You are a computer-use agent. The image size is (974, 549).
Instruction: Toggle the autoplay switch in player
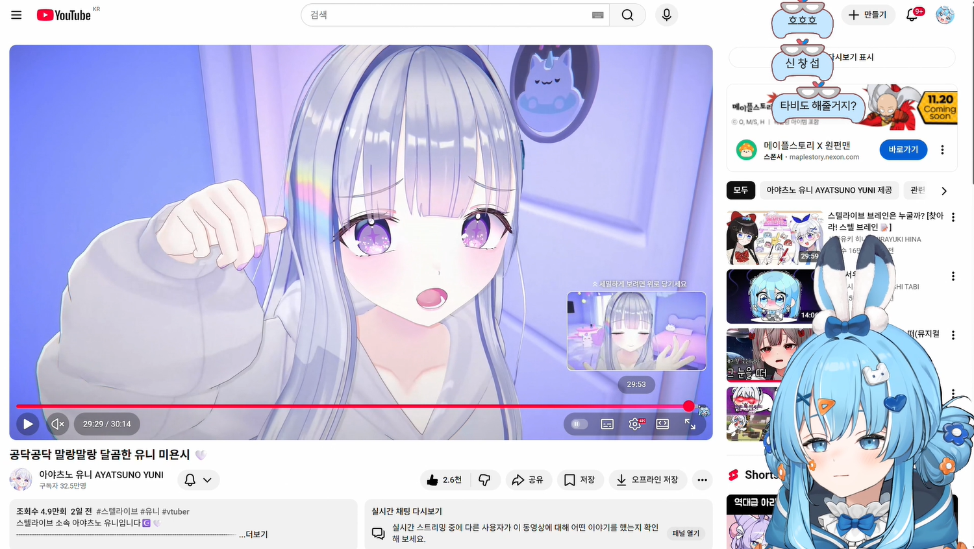coord(579,424)
